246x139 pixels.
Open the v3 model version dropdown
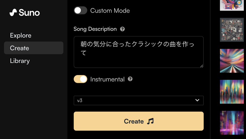[138, 100]
